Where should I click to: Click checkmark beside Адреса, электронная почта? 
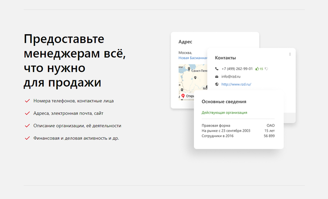(x=27, y=113)
